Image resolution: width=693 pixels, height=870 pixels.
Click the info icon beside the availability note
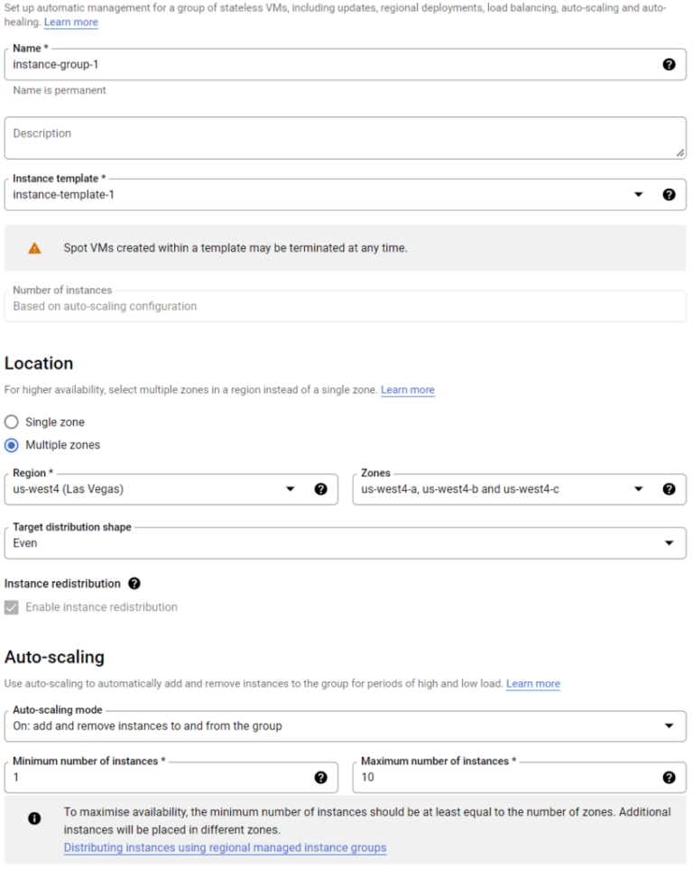(x=34, y=819)
